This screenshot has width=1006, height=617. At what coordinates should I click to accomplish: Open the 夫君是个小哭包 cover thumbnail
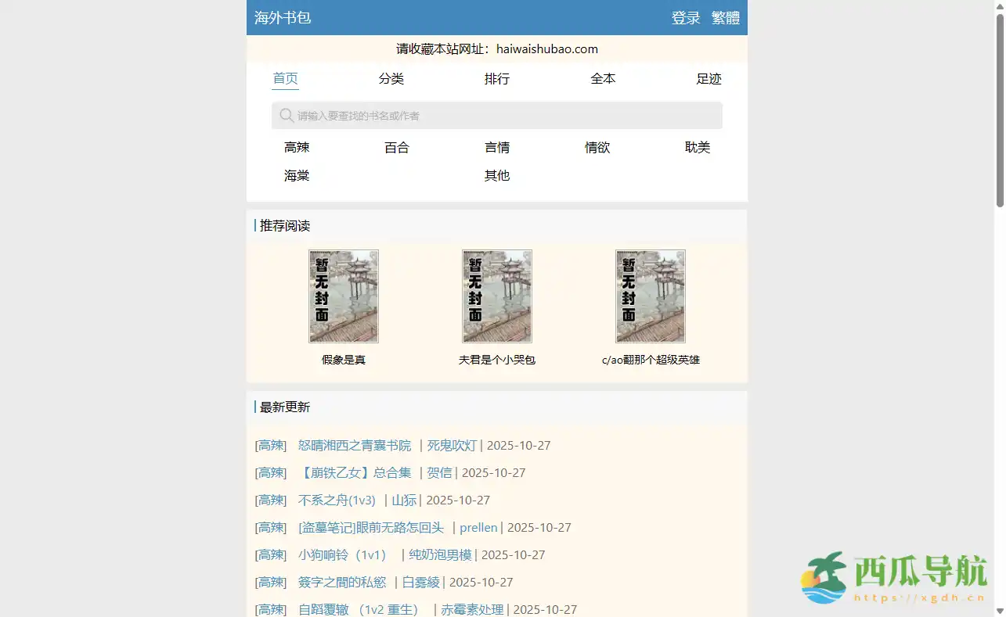tap(496, 296)
